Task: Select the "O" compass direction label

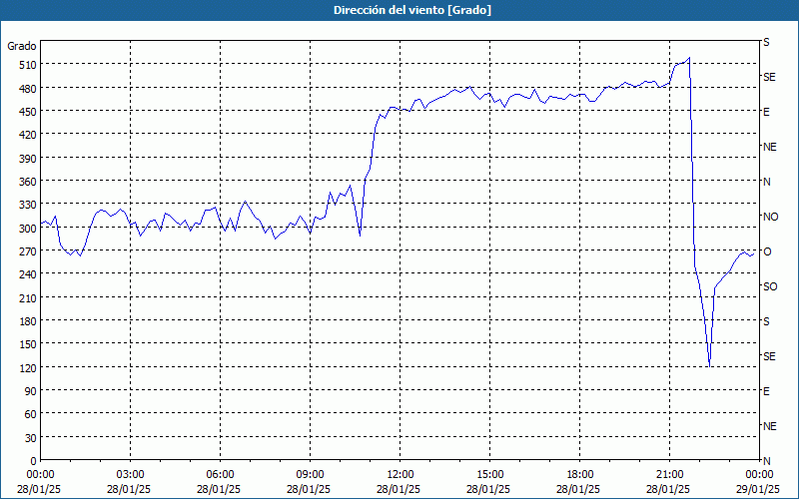Action: point(767,251)
